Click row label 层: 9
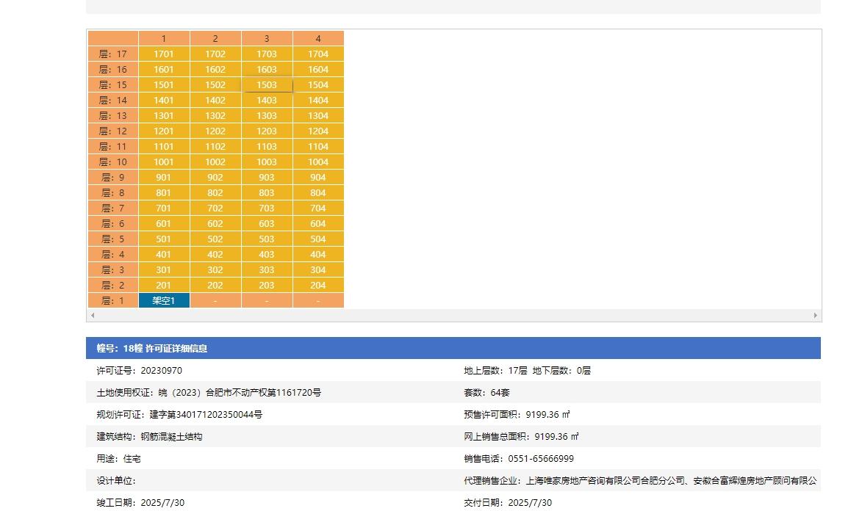 (113, 178)
